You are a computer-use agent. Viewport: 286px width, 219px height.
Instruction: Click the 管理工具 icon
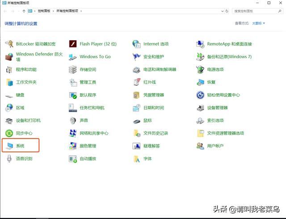pyautogui.click(x=73, y=82)
